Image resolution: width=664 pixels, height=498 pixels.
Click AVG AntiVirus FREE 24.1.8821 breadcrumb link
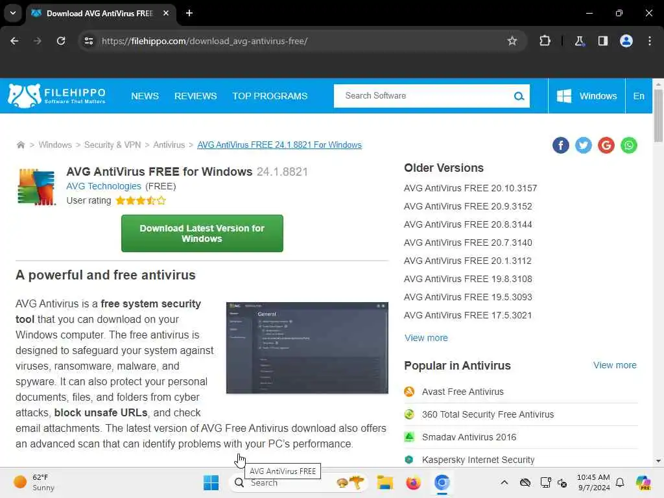(279, 145)
